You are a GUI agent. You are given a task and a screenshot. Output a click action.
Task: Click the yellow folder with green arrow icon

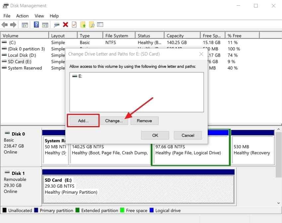coord(83,24)
